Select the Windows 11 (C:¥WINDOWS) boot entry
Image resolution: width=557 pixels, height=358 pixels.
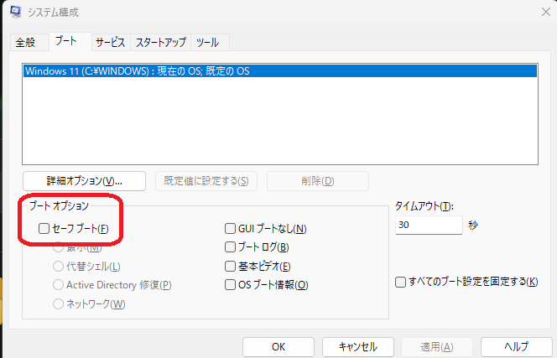point(280,71)
